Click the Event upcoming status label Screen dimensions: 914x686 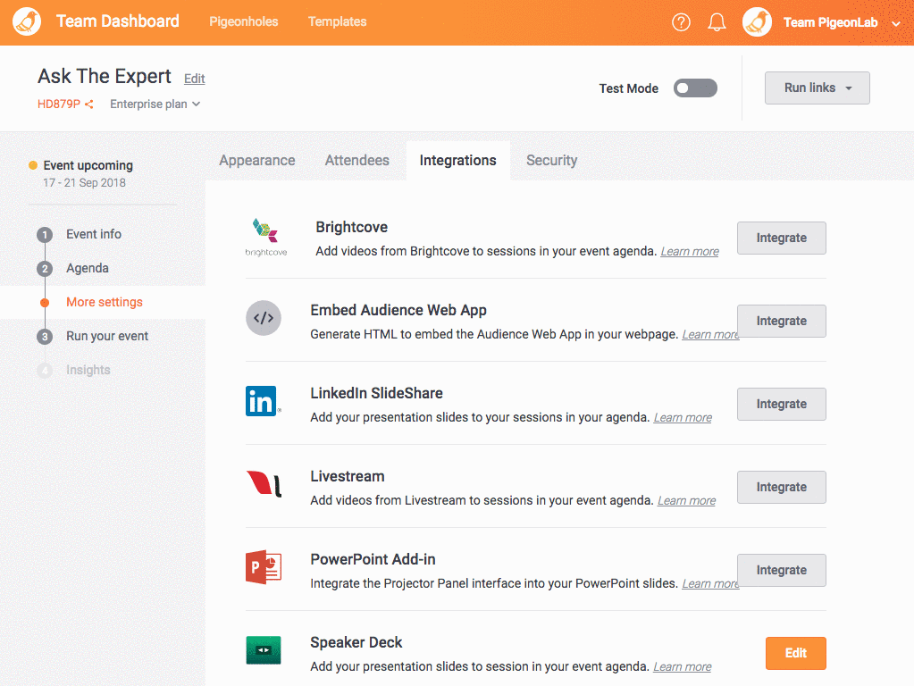coord(88,165)
